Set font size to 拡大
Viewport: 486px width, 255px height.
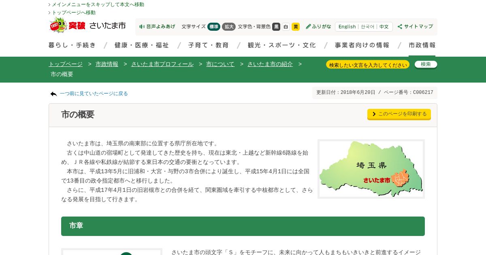pos(229,27)
